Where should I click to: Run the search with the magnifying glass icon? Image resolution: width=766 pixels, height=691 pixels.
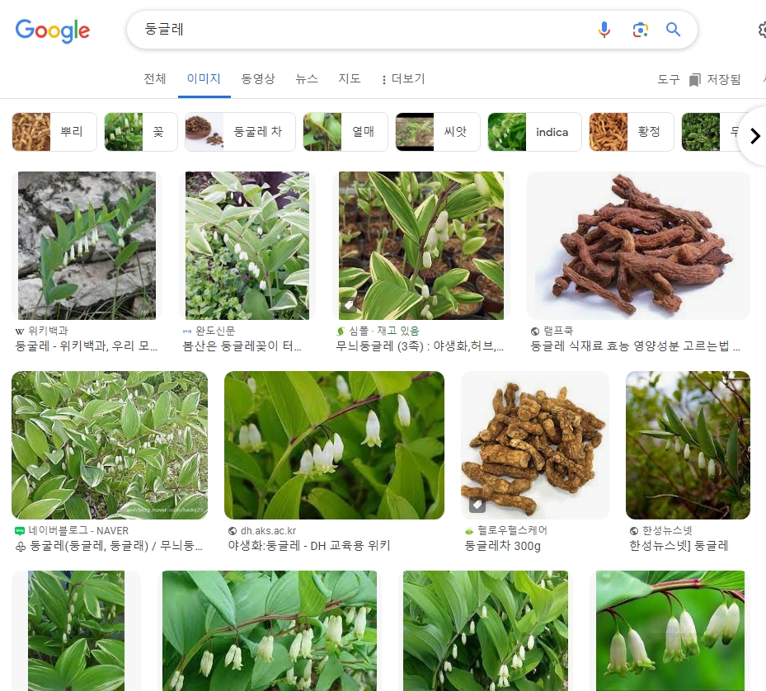[674, 30]
